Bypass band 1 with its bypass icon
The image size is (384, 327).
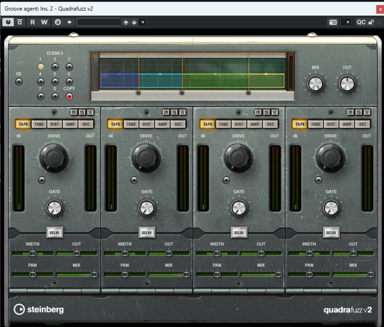(x=90, y=113)
